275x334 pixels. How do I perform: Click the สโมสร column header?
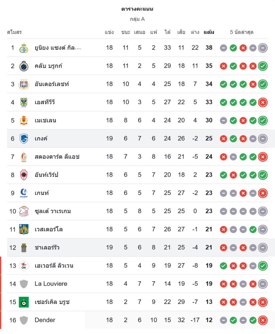tap(14, 32)
